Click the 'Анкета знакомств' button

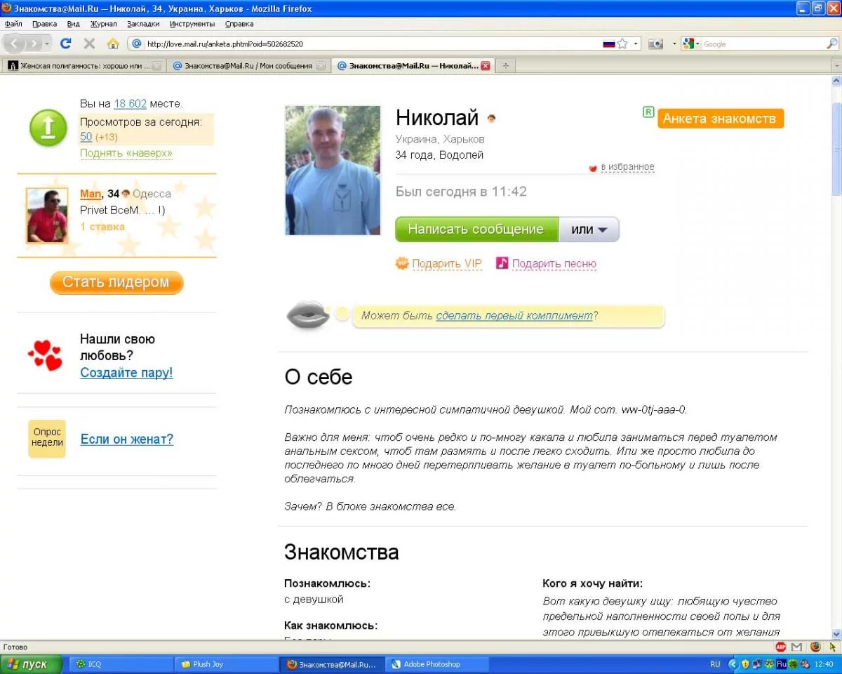pyautogui.click(x=720, y=118)
